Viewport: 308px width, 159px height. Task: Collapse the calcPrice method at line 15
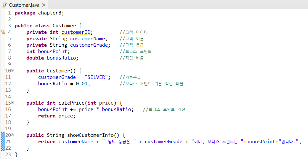point(13,103)
